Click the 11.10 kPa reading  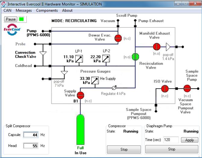pyautogui.click(x=68, y=59)
